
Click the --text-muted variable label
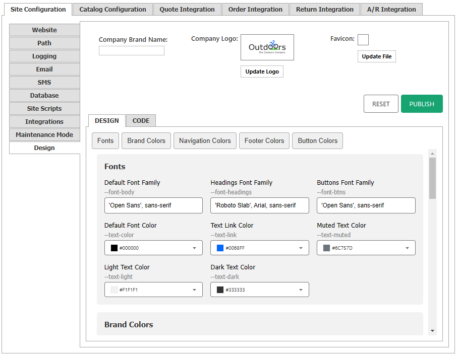click(x=334, y=235)
